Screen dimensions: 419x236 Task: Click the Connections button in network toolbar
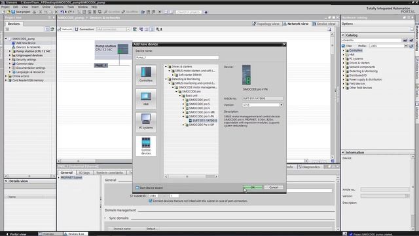pyautogui.click(x=84, y=29)
